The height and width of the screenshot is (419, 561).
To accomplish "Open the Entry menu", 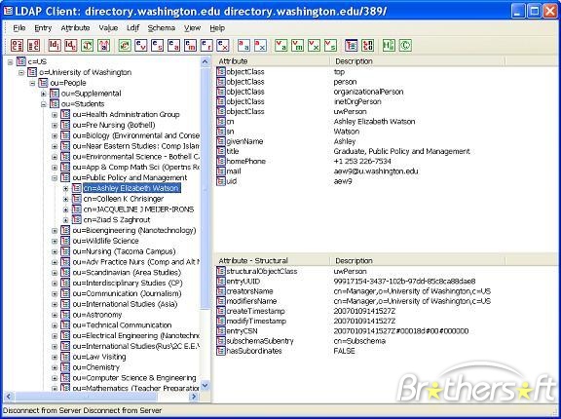I will 43,28.
